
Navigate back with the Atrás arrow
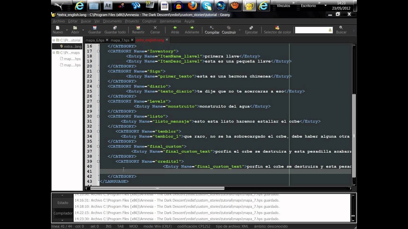[x=175, y=30]
